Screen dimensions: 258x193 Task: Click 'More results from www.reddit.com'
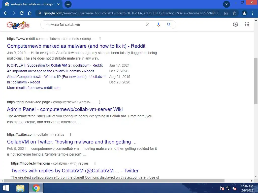(34, 88)
